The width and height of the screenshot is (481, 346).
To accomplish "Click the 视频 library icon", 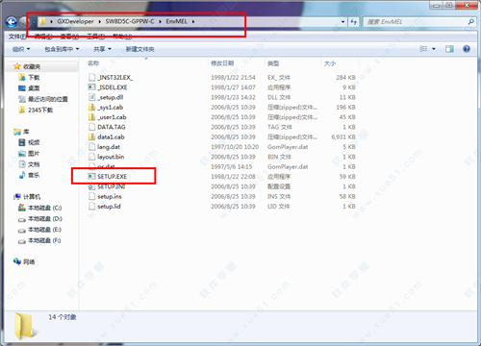I will [22, 142].
